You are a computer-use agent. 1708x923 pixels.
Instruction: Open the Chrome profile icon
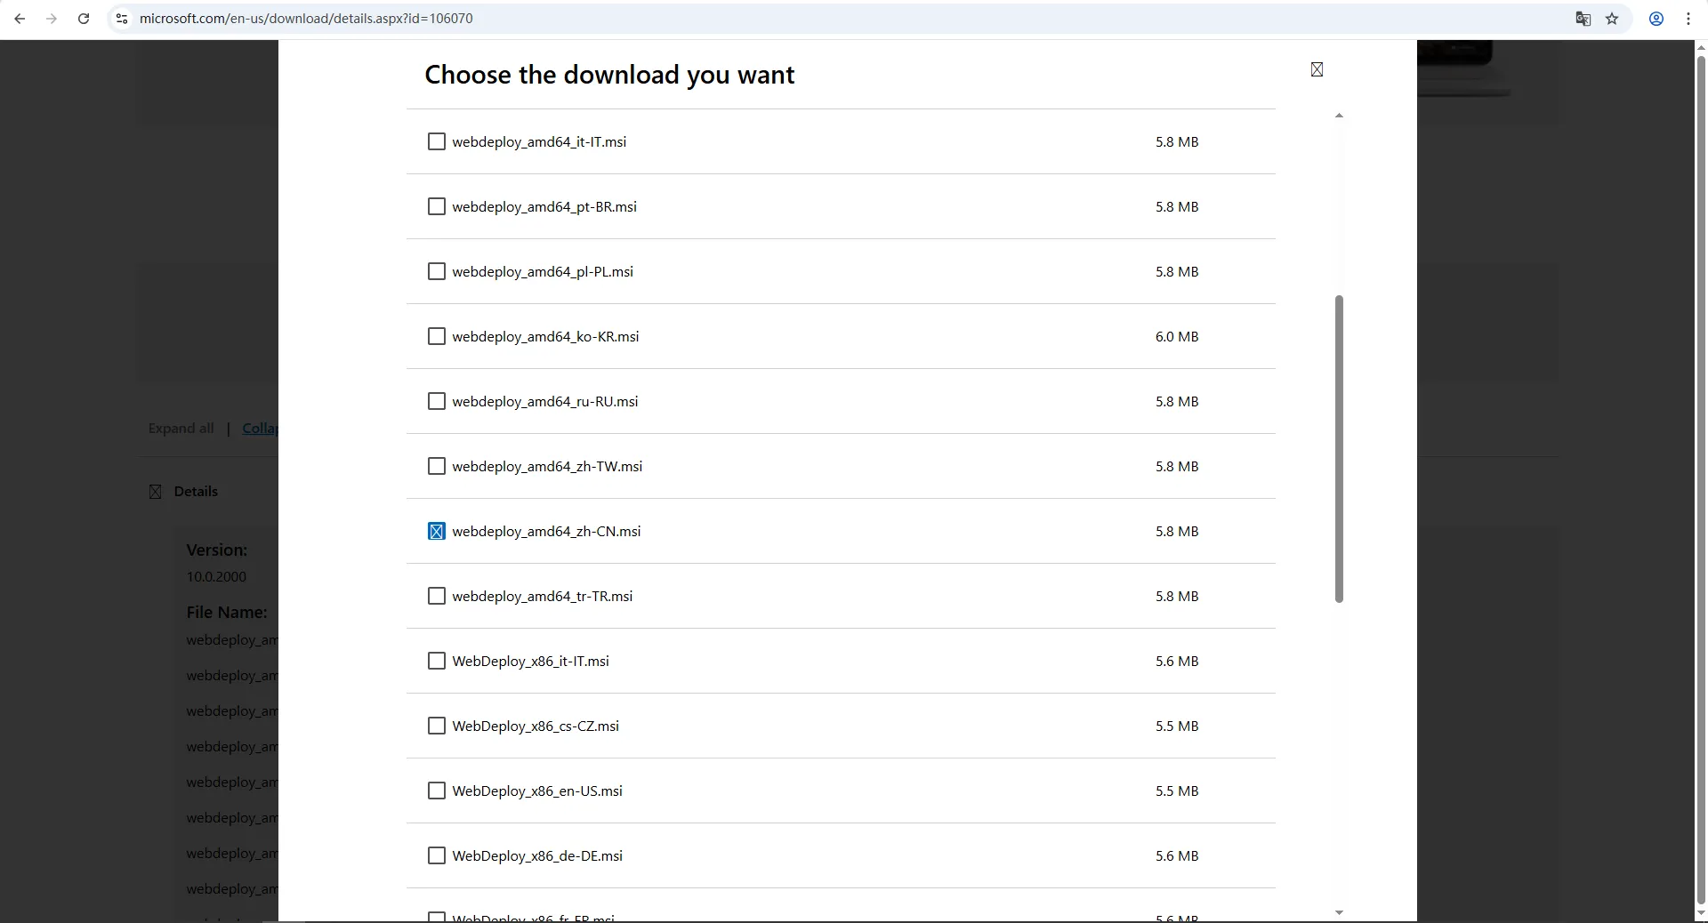coord(1656,19)
